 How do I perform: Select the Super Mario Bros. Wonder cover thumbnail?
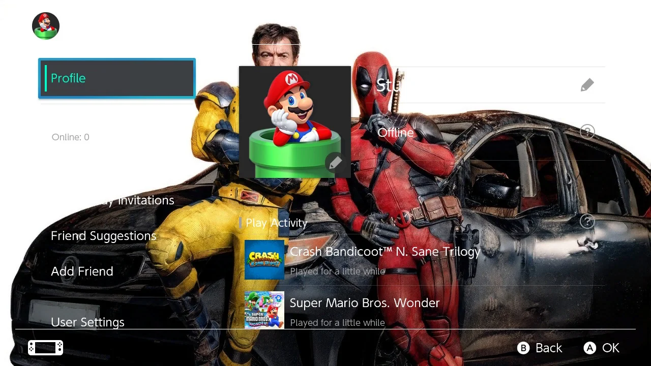coord(264,310)
